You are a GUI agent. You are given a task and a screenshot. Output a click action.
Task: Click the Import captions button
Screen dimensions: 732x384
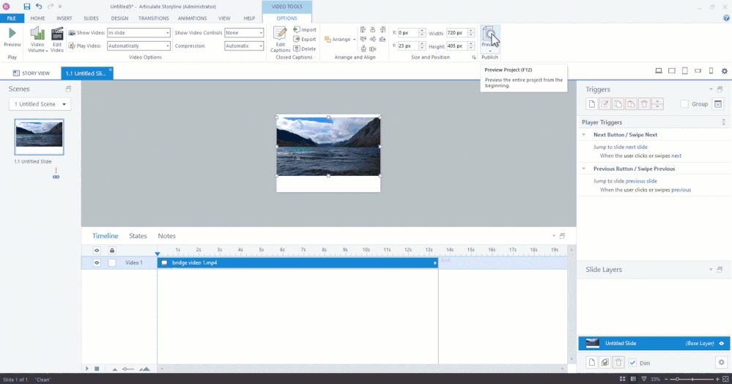coord(305,29)
